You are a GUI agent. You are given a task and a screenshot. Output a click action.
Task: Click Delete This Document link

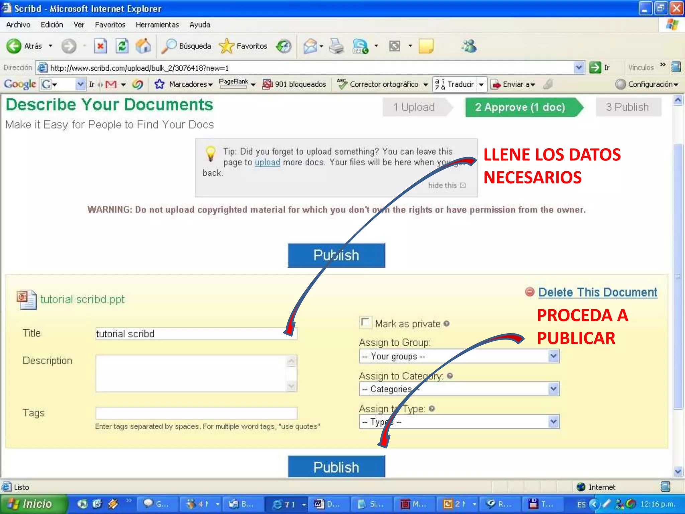tap(597, 292)
